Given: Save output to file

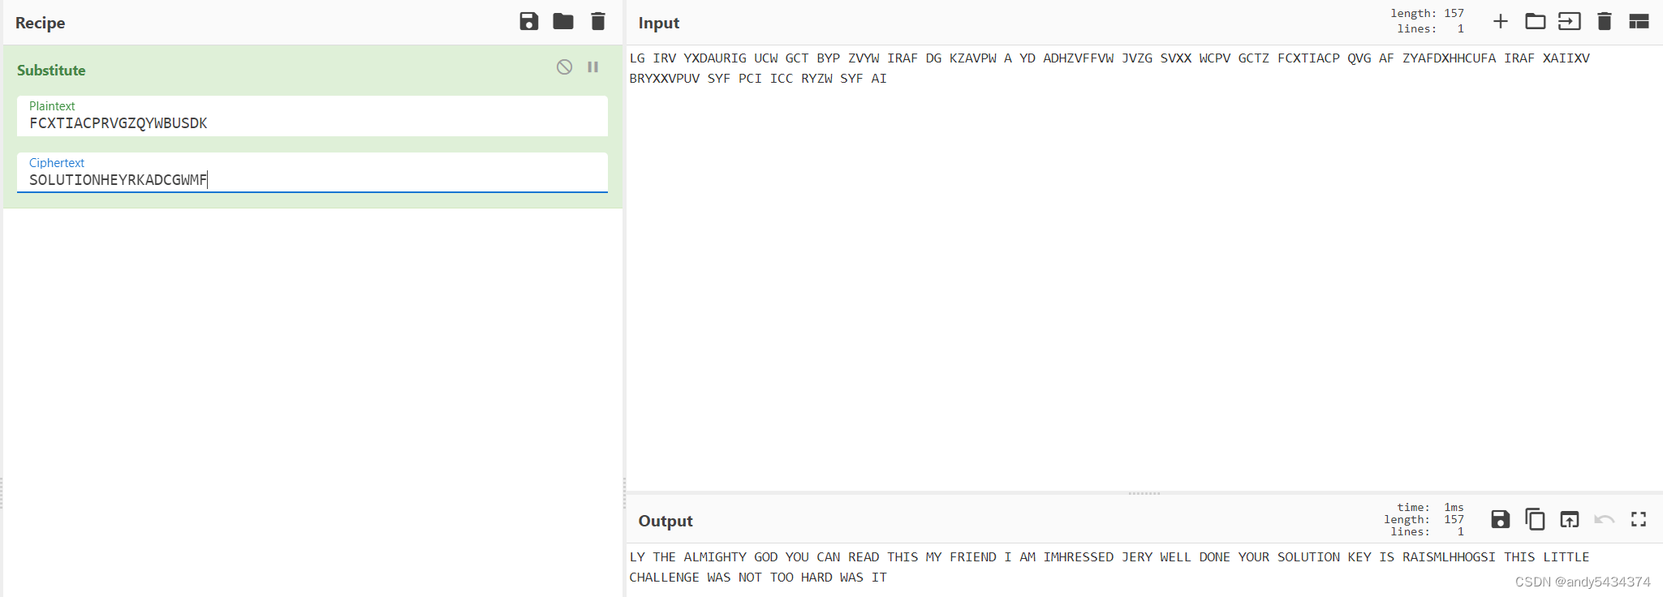Looking at the screenshot, I should (1501, 519).
